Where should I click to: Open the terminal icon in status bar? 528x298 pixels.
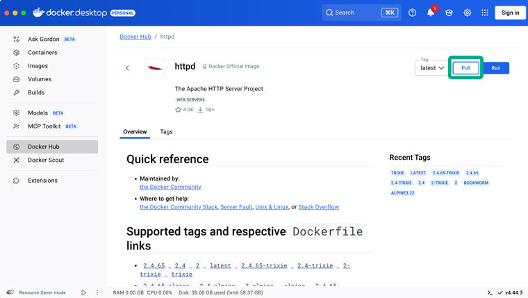pos(490,292)
